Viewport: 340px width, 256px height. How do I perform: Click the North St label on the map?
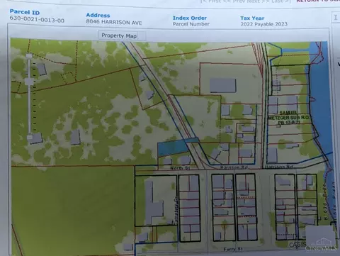pyautogui.click(x=180, y=168)
